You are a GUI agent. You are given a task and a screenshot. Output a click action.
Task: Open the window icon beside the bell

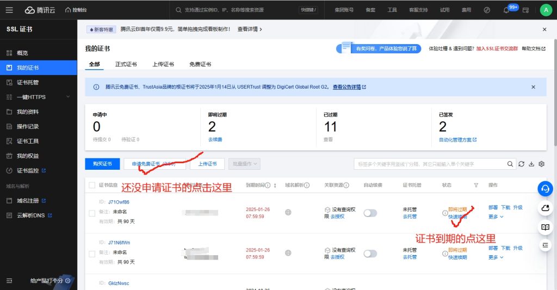click(526, 10)
